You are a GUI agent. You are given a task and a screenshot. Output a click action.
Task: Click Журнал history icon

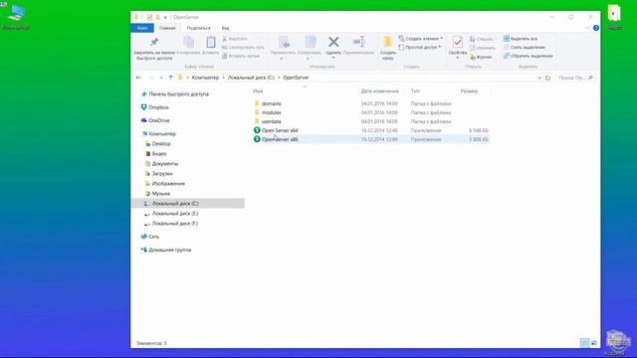(x=481, y=58)
